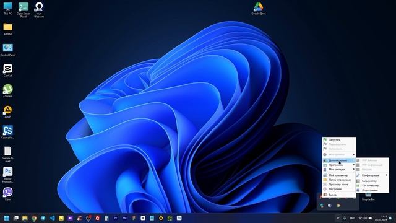Open IDN конвертер from the submenu
This screenshot has height=223, width=396.
372,186
